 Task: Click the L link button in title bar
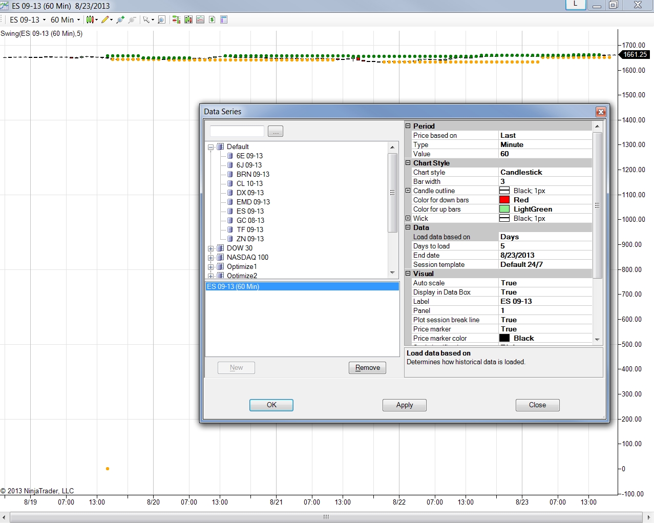[575, 4]
